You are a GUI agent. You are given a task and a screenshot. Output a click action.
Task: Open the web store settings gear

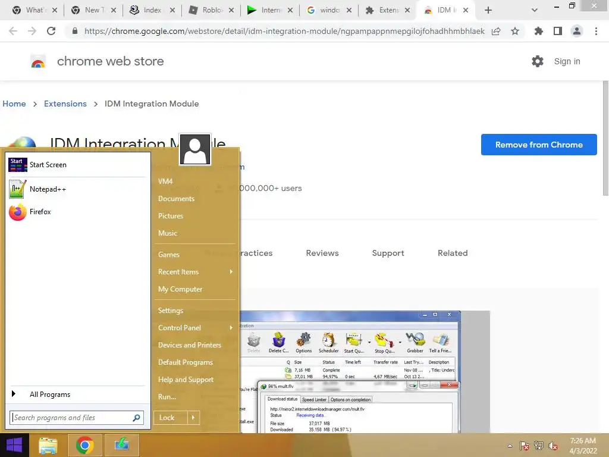538,61
